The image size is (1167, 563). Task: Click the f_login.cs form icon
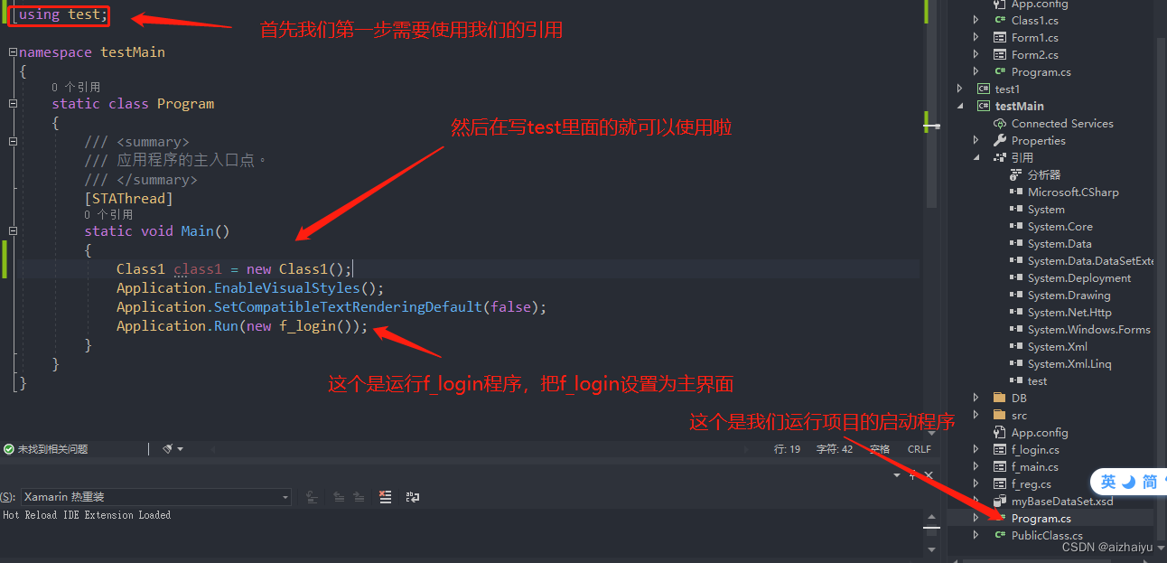1000,449
